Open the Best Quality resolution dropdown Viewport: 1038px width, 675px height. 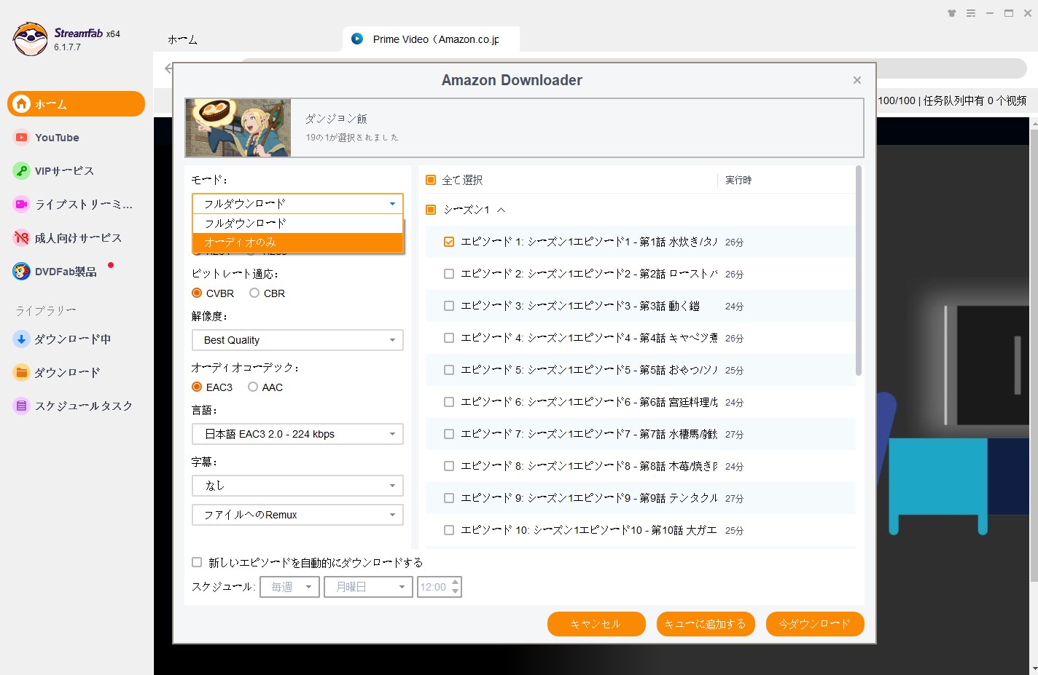click(x=297, y=340)
